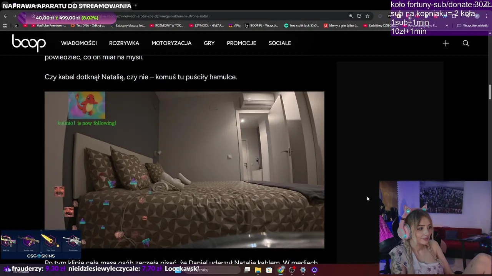Click sentence 'Czy kabel dotknął Natalię' paragraph

click(141, 77)
